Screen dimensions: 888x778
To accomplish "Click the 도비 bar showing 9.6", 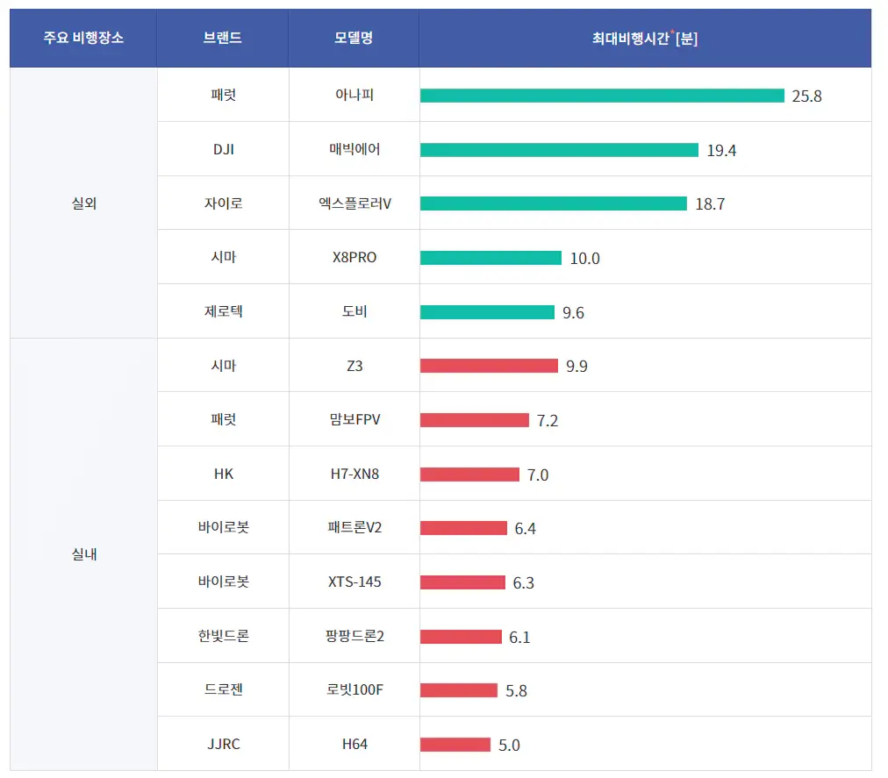I will click(487, 312).
